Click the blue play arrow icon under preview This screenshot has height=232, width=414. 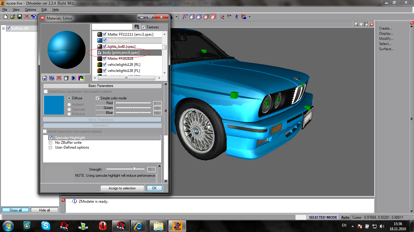tap(73, 78)
